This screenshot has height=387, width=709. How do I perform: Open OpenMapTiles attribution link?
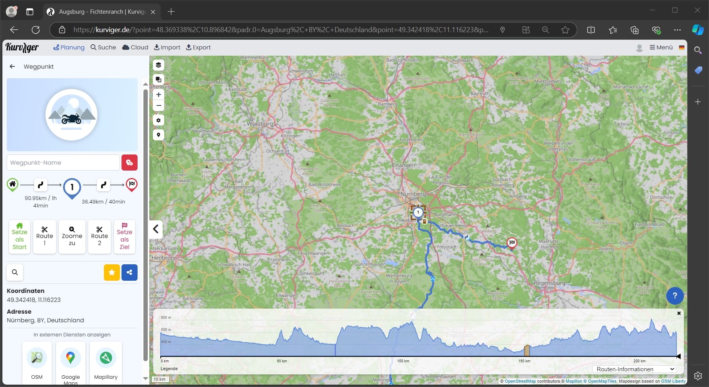(602, 381)
